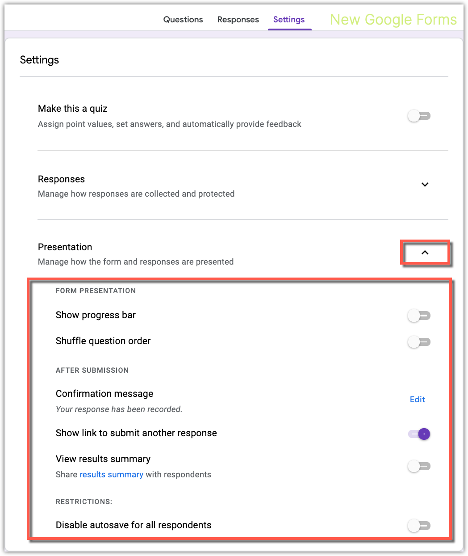
Task: Edit the confirmation message
Action: tap(417, 399)
